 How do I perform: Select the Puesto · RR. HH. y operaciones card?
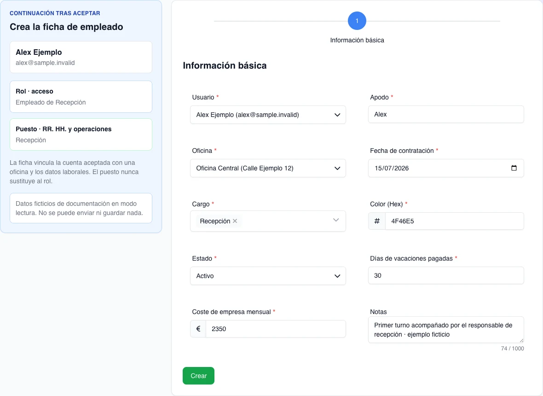click(81, 134)
